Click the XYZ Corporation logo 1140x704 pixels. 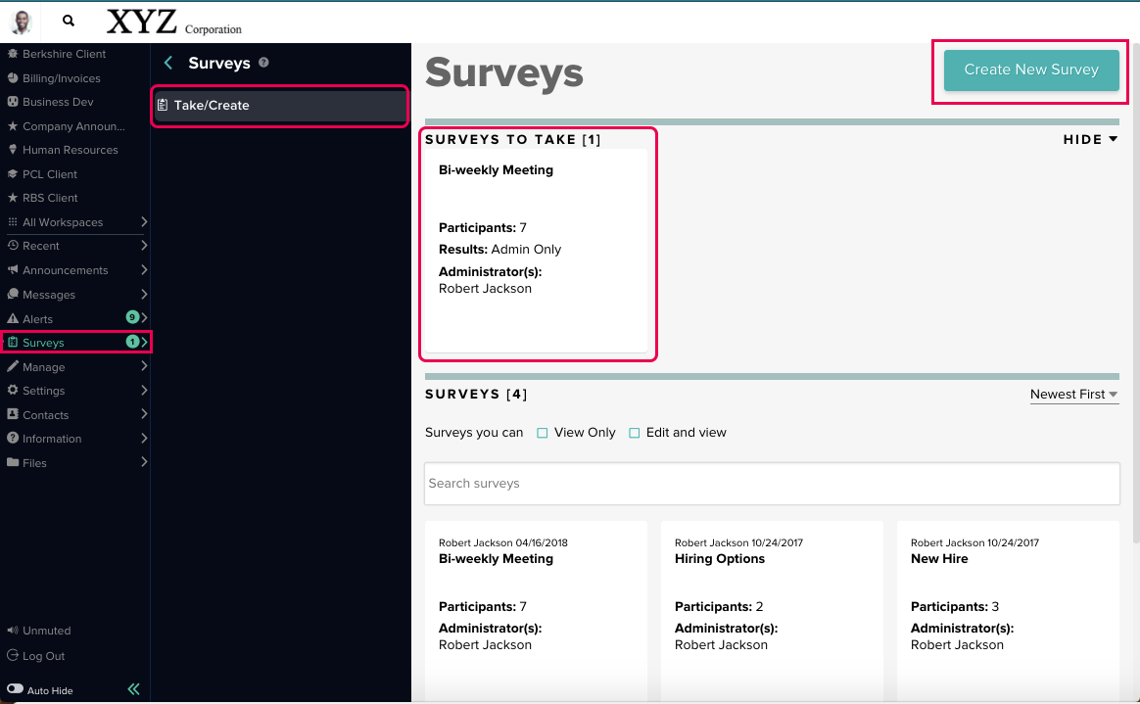click(x=173, y=22)
